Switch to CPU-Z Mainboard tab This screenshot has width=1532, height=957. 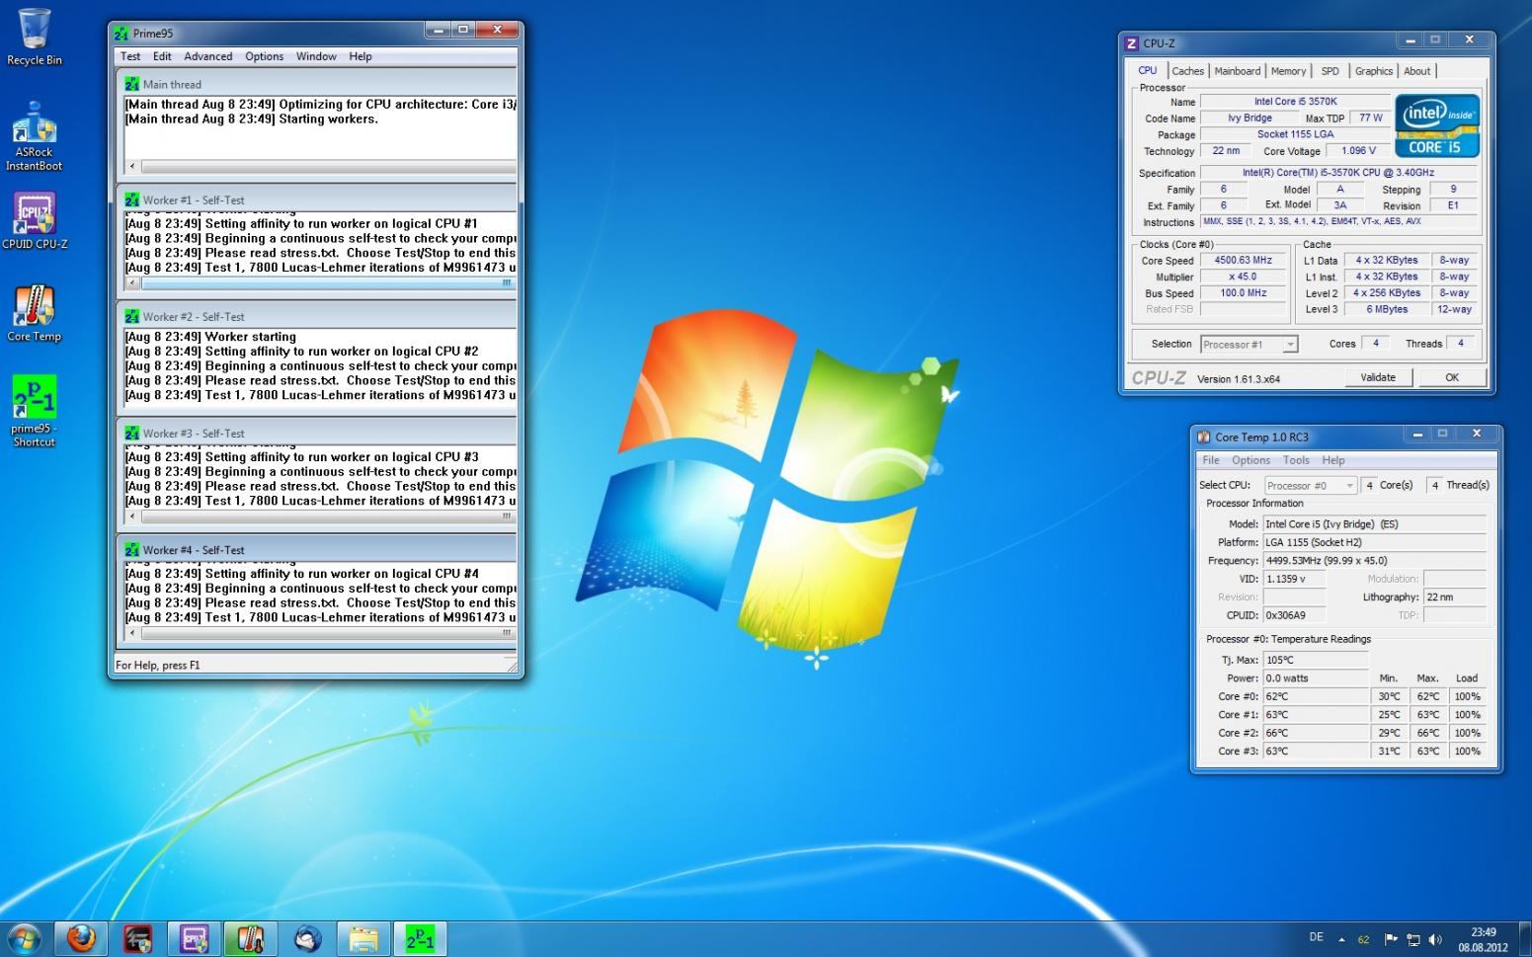(1237, 71)
